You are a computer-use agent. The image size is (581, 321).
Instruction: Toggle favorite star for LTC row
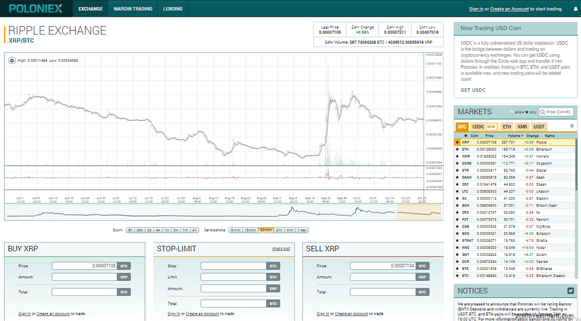pos(457,192)
